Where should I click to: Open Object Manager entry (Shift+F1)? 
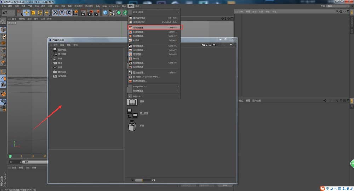(154, 32)
